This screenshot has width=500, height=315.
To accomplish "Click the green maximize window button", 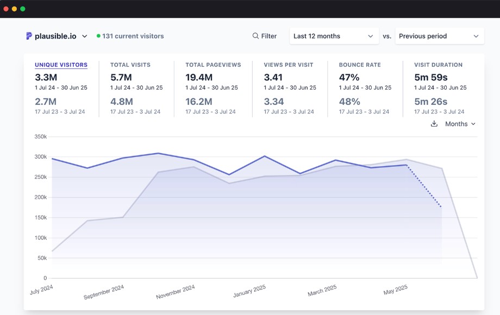I will click(x=22, y=9).
